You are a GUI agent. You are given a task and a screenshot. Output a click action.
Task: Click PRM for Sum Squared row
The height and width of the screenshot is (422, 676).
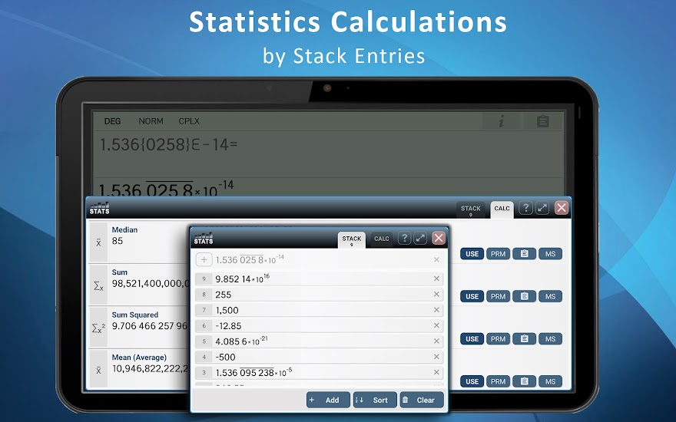pos(499,339)
